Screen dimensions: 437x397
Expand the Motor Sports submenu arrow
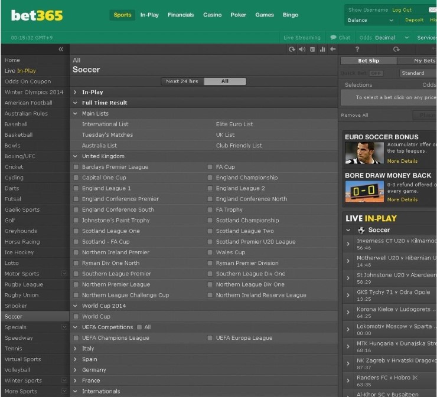click(x=64, y=274)
